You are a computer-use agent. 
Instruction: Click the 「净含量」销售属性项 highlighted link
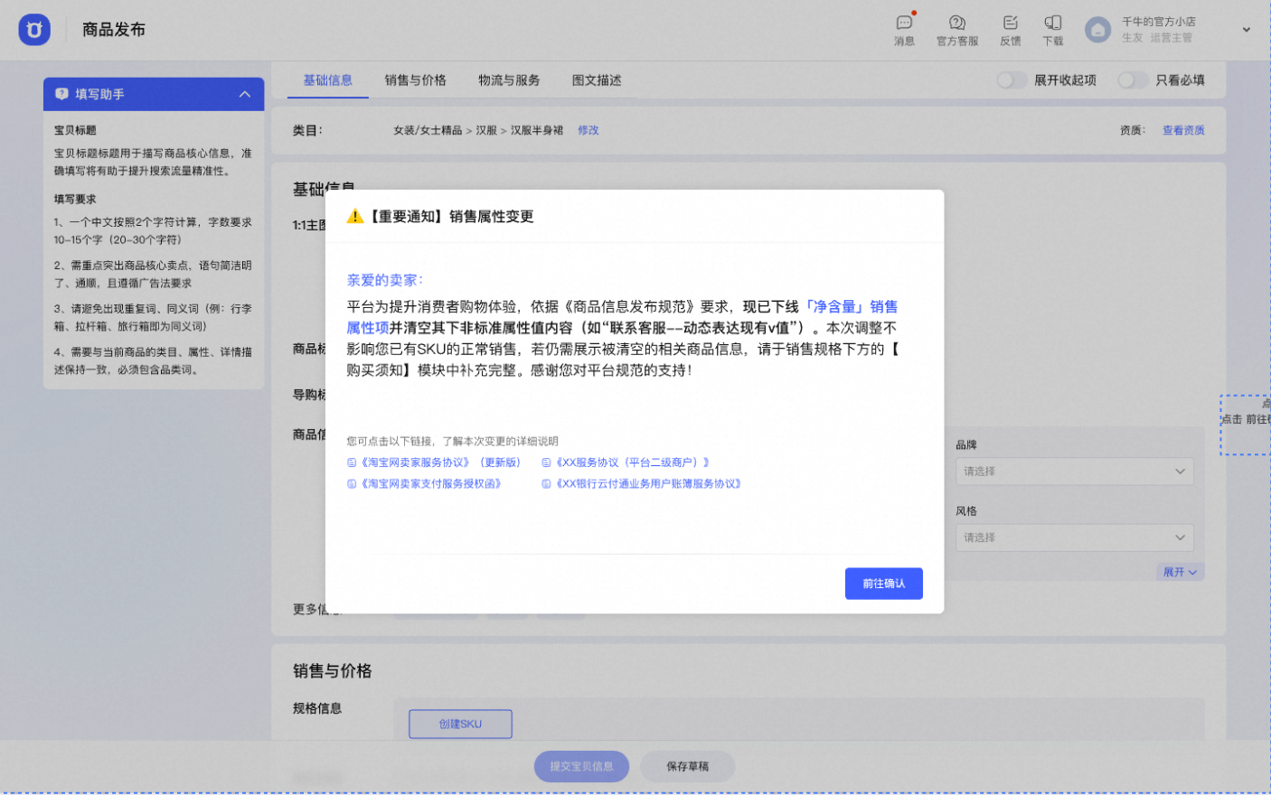(x=850, y=307)
